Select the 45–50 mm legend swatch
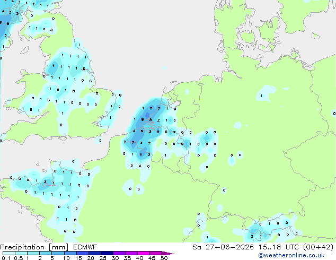The height and width of the screenshot is (260, 336). click(156, 253)
